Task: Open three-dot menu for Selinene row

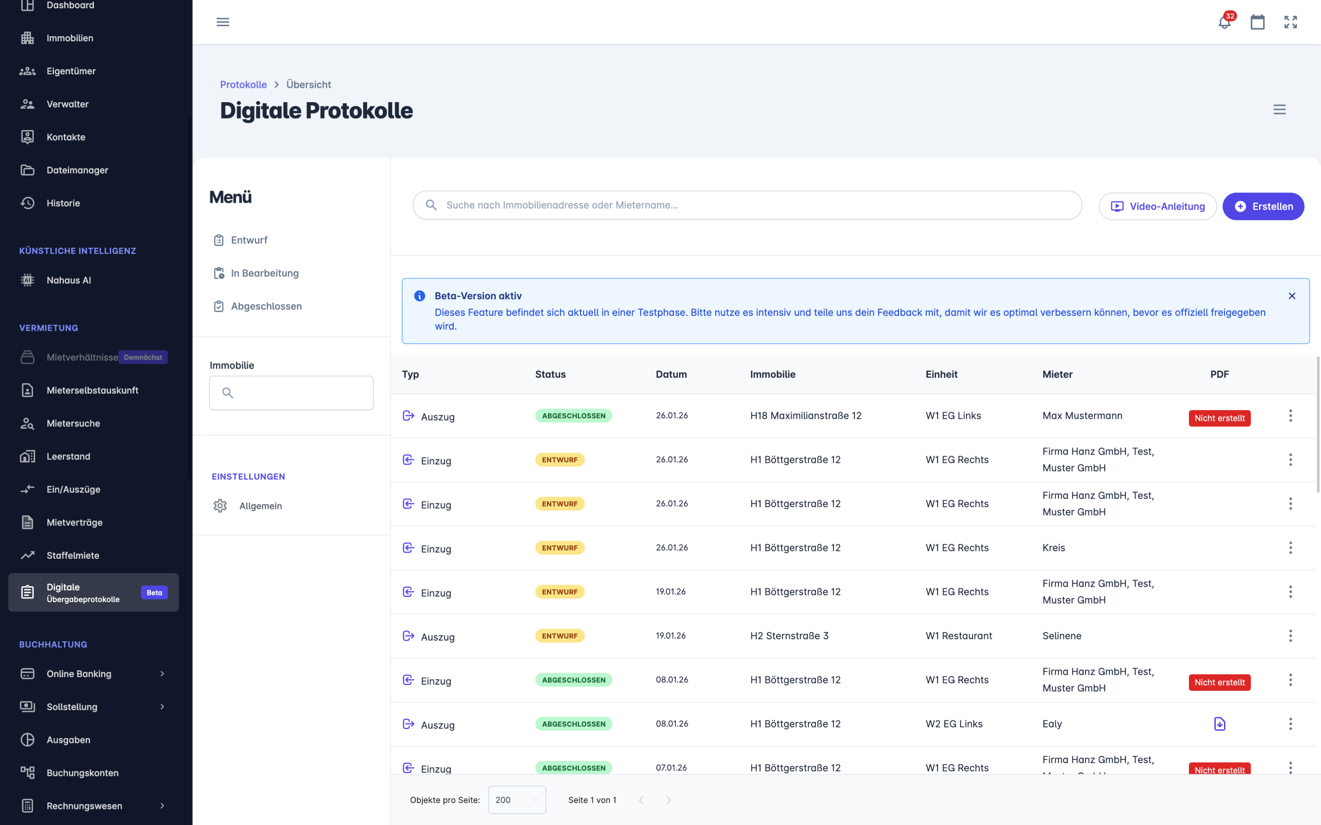Action: [x=1291, y=636]
